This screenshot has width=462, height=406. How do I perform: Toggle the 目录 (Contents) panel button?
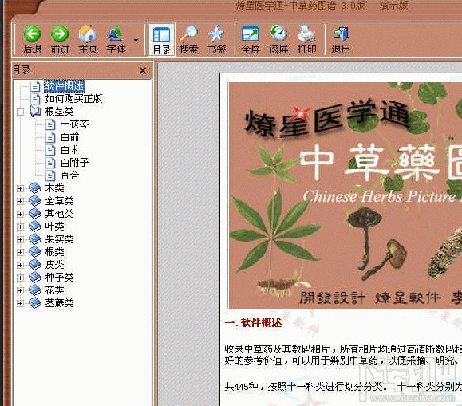click(x=162, y=40)
